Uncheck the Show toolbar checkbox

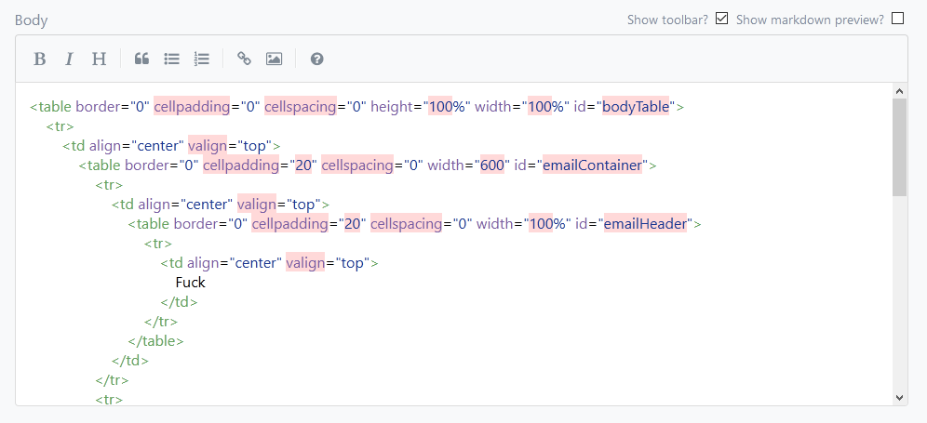(721, 19)
